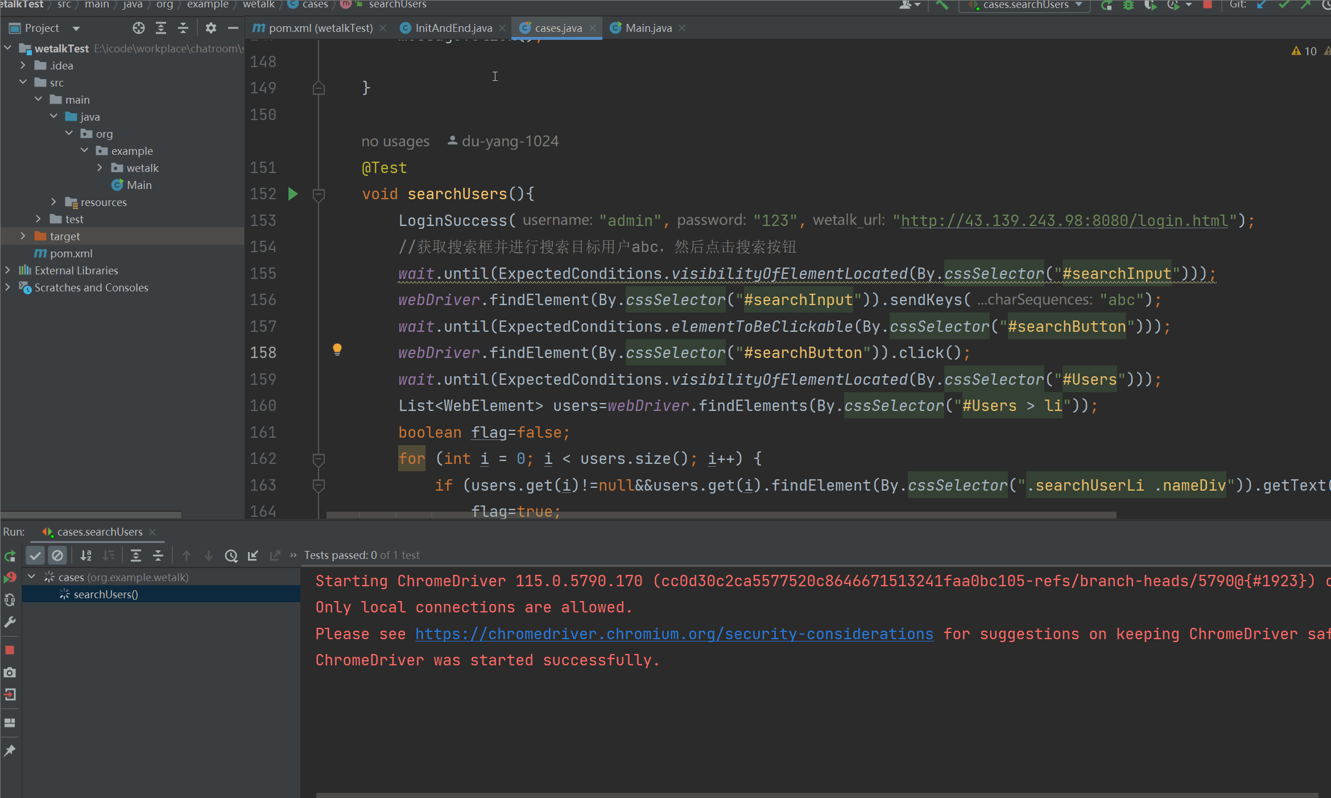Toggle the Pin Tab icon in the Run sidebar
Screen dimensions: 1331x798
point(10,751)
